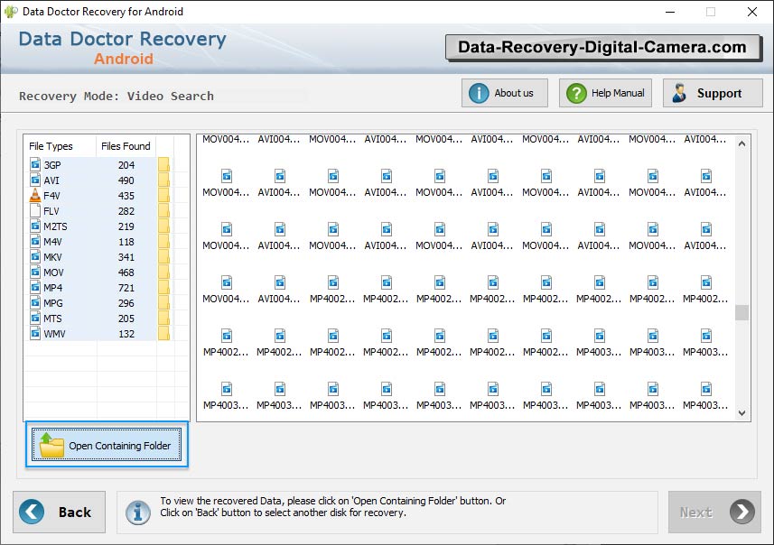Image resolution: width=774 pixels, height=545 pixels.
Task: Click the file list scrollbar up arrow
Action: click(741, 144)
